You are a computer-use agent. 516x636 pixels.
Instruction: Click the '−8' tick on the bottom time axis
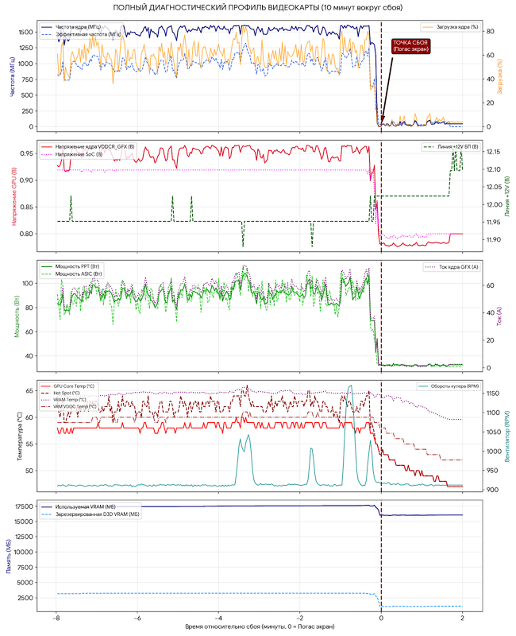pos(56,619)
